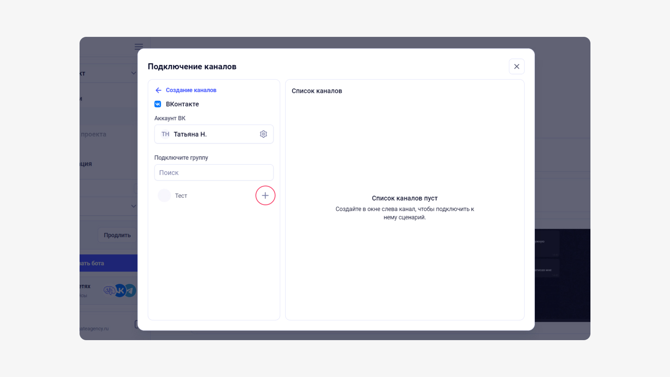Click the ВКонтакте logo icon in channel panel
670x377 pixels.
158,104
